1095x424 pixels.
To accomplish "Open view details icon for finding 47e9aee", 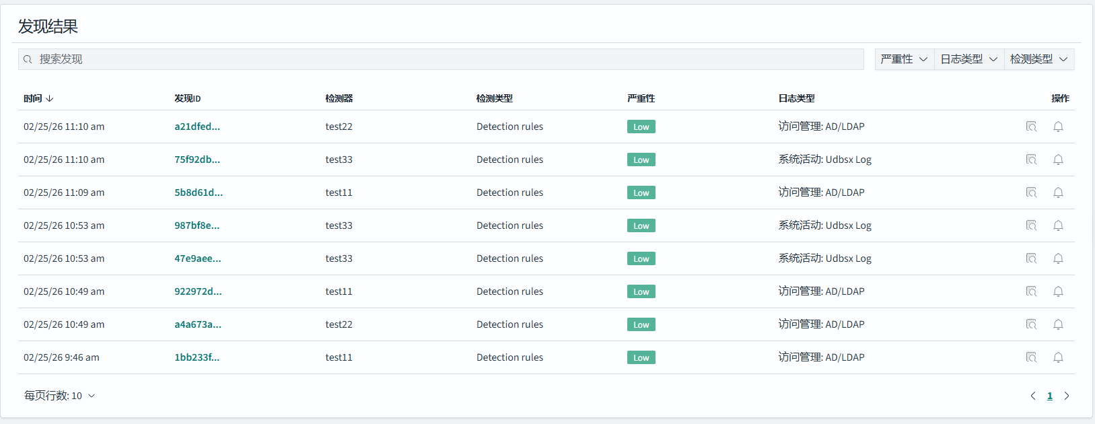I will point(1031,258).
